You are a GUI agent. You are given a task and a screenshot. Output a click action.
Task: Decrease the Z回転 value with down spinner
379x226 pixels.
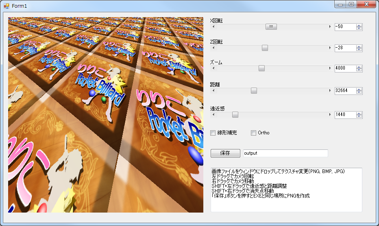click(x=359, y=50)
